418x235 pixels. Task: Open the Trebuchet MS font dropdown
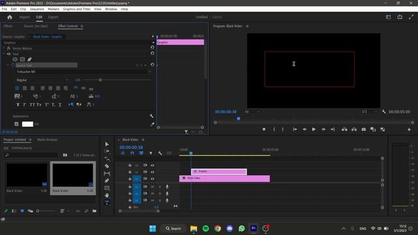click(x=83, y=72)
